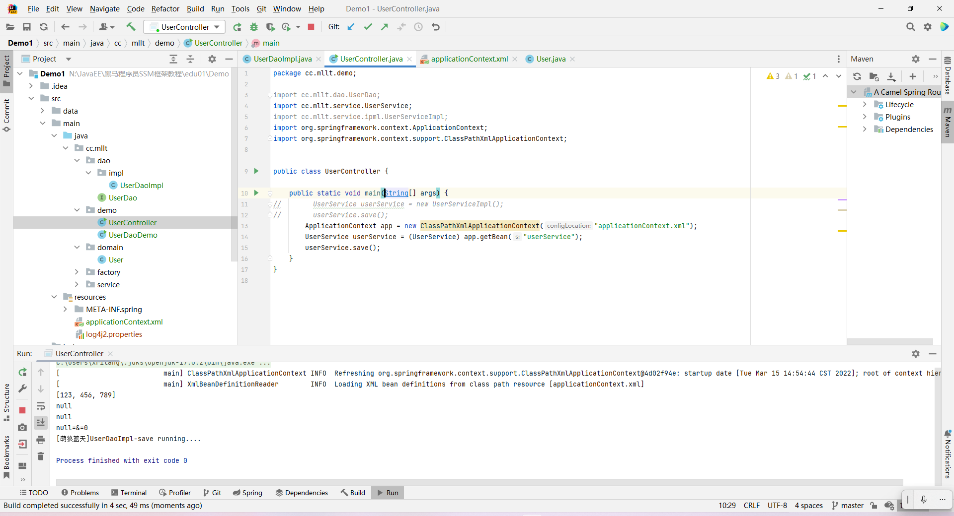954x516 pixels.
Task: Toggle the Maven tool window on right stripe
Action: [x=948, y=123]
